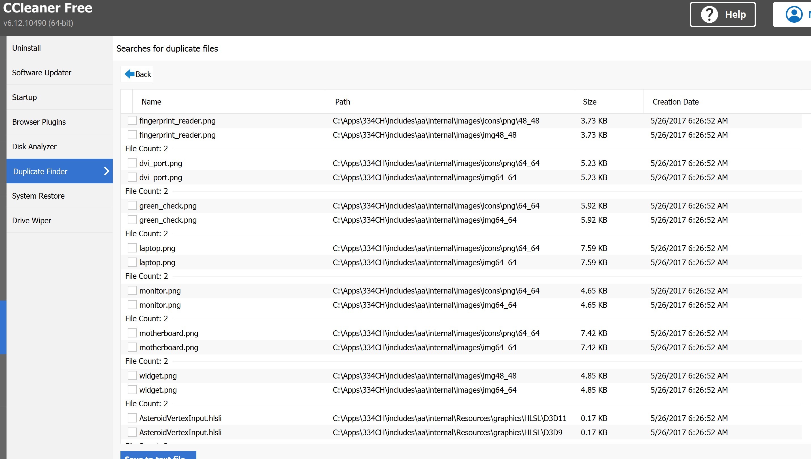
Task: Go to the Startup tool
Action: [60, 97]
